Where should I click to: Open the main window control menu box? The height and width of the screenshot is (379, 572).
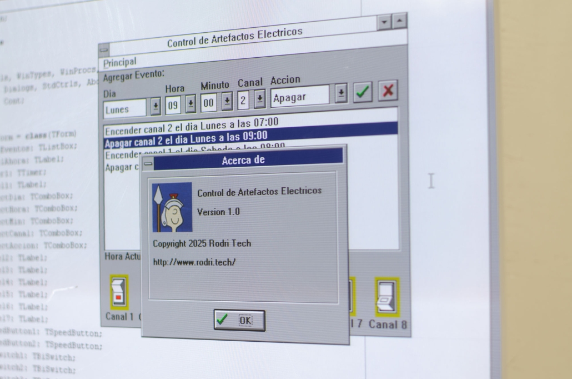[x=104, y=51]
